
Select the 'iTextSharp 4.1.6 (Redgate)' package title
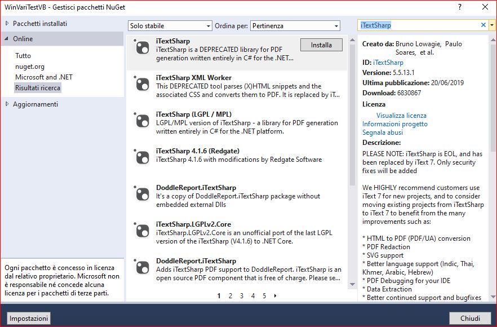198,151
